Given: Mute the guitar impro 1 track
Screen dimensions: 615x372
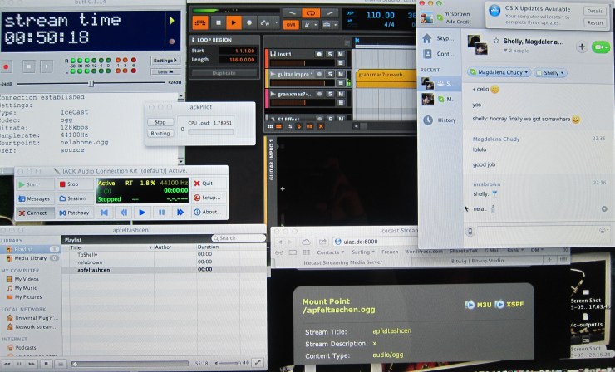Looking at the screenshot, I should pyautogui.click(x=341, y=74).
